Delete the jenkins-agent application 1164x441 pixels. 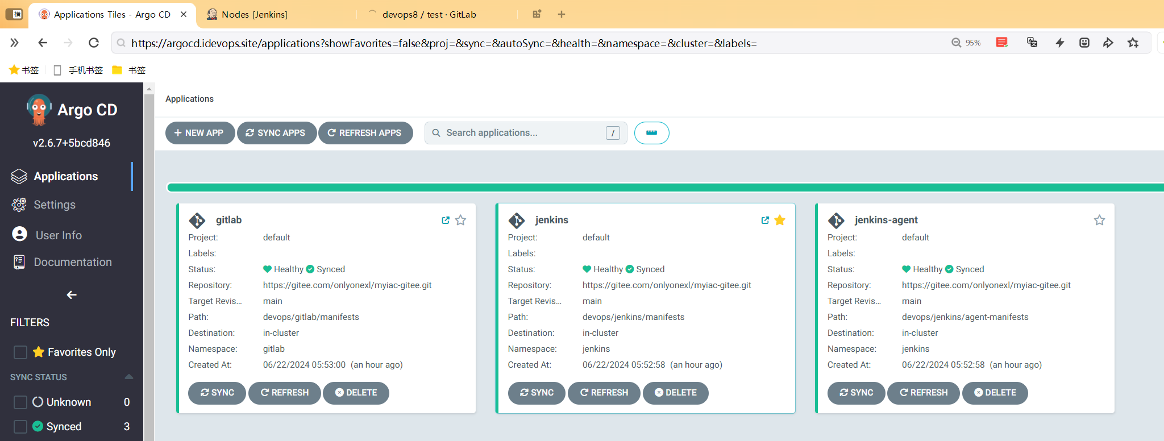995,393
